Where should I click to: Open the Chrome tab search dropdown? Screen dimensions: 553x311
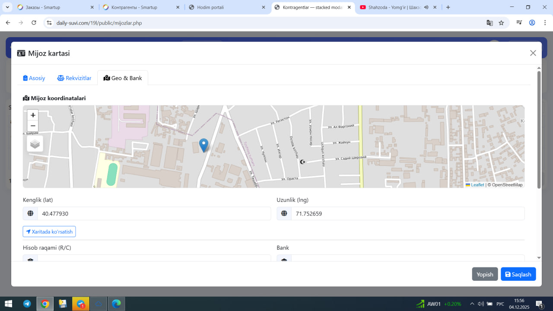(7, 7)
